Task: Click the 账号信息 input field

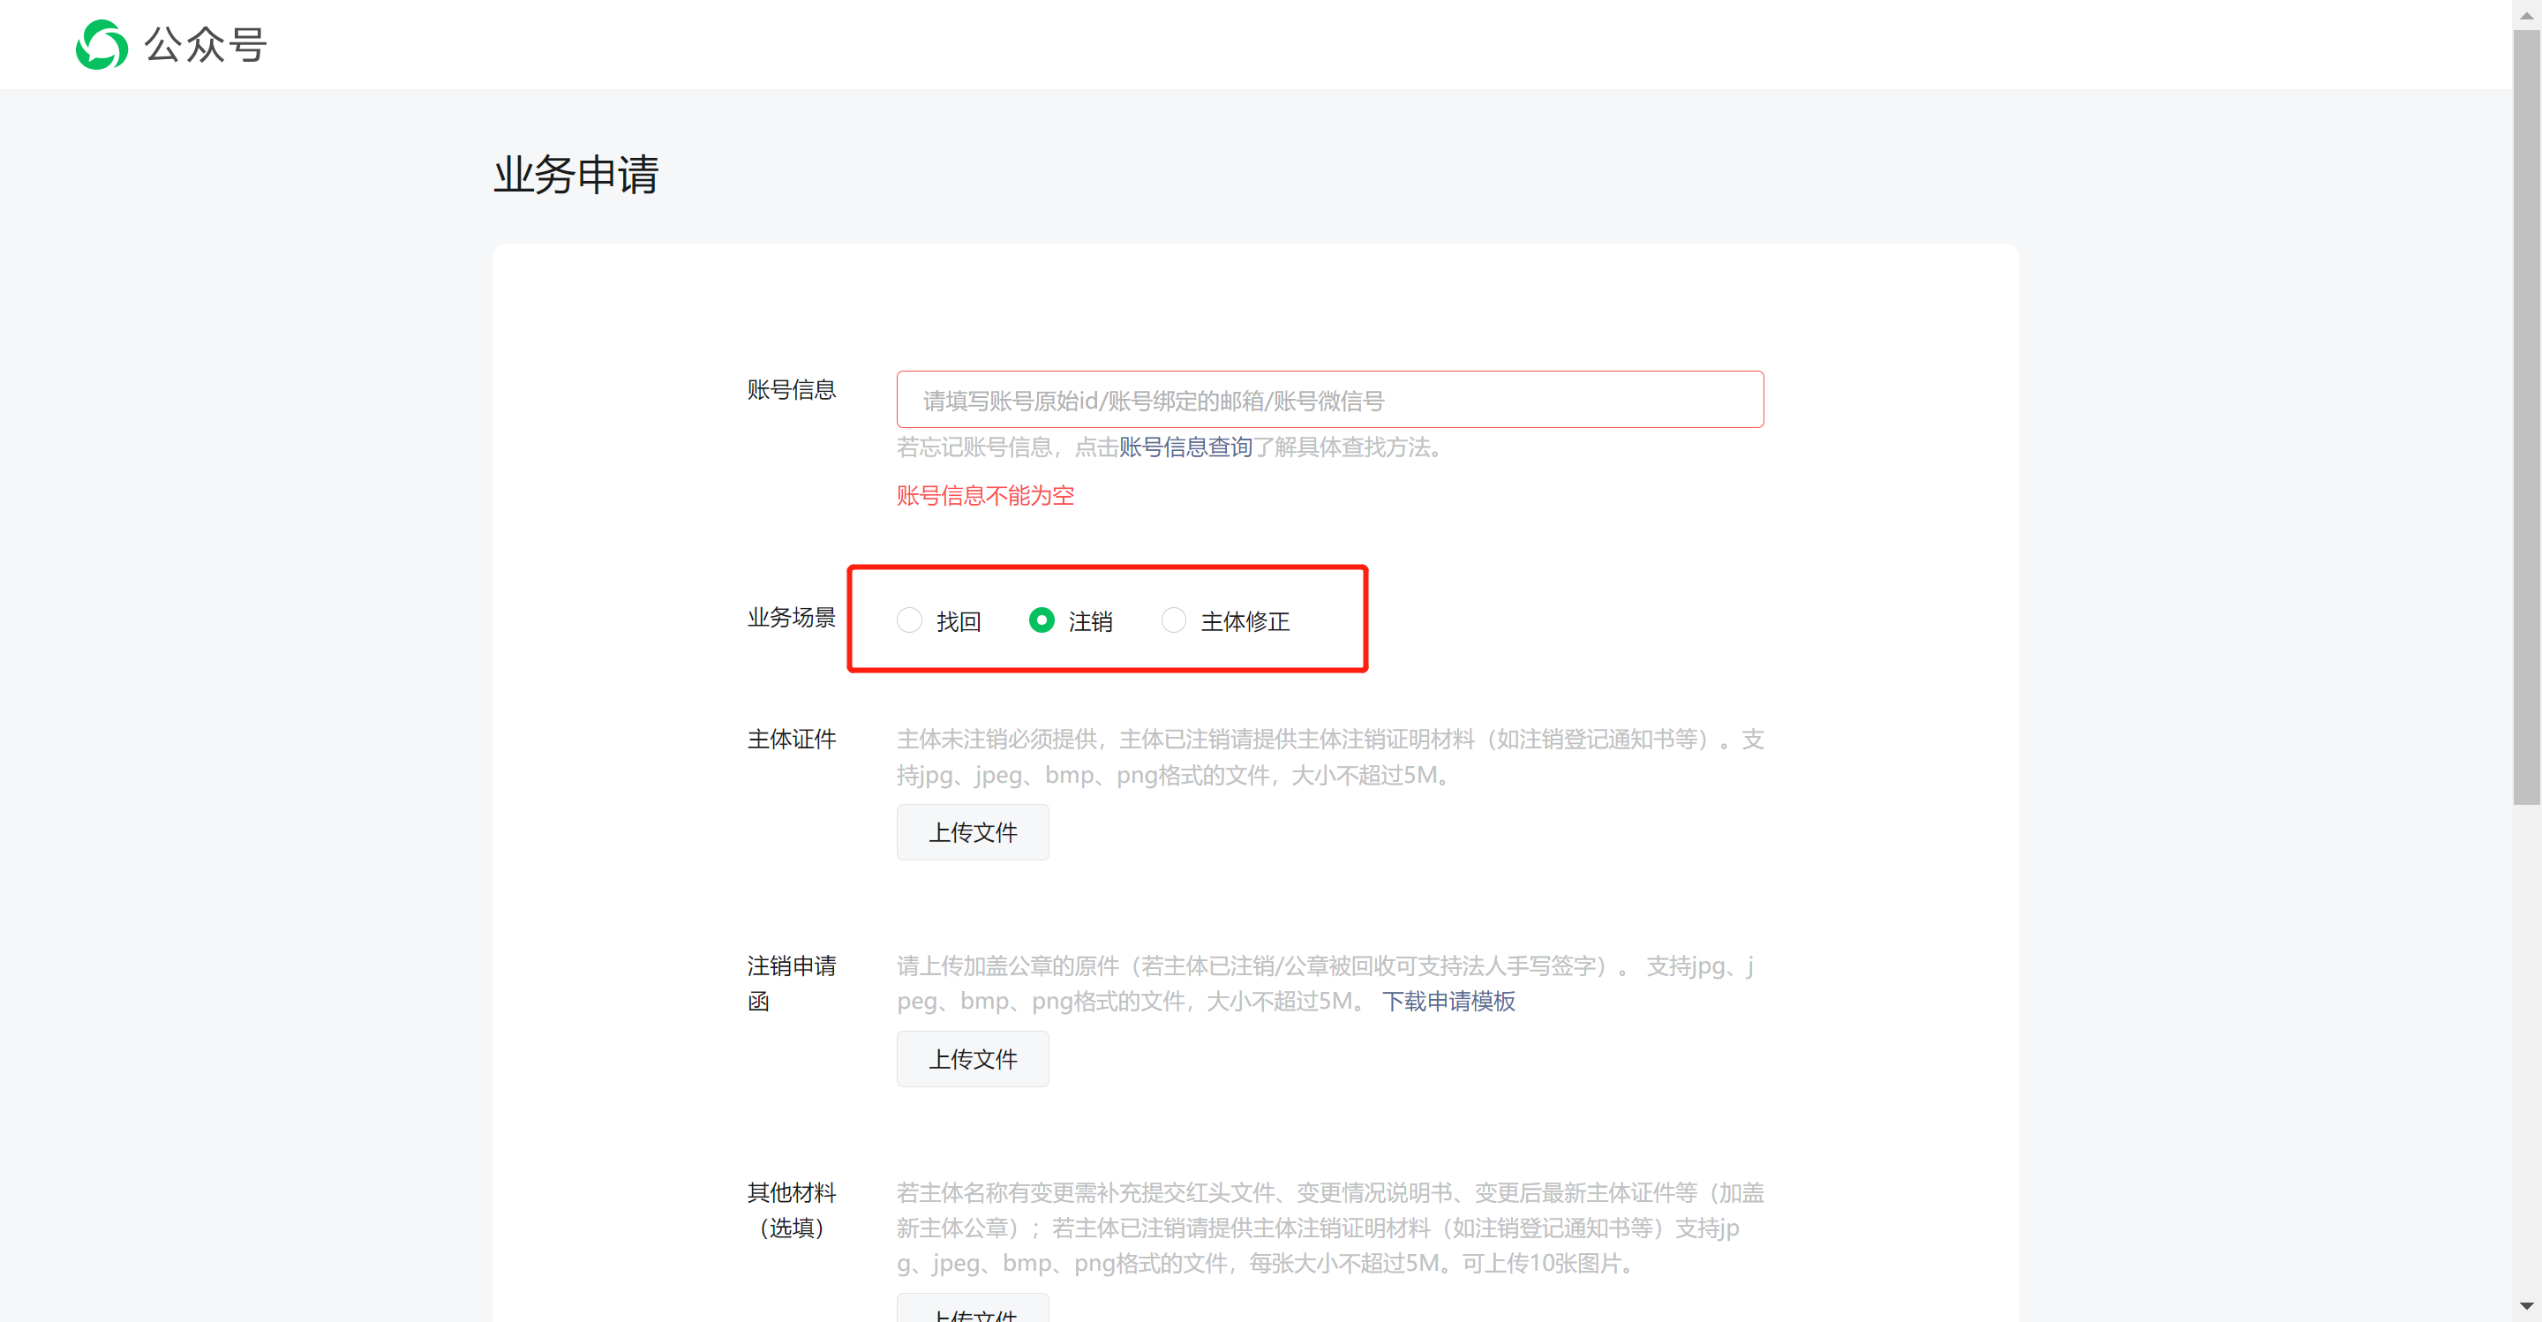Action: click(x=1329, y=400)
